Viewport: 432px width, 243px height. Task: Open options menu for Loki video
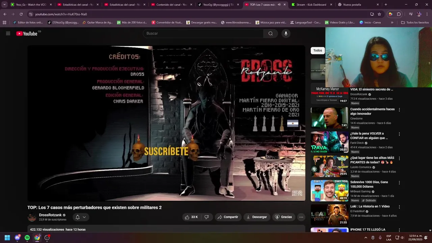coord(399,207)
